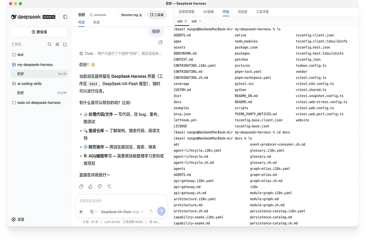Viewport: 366px width, 243px height.
Task: Open the 工具详情 tab
Action: (x=262, y=12)
